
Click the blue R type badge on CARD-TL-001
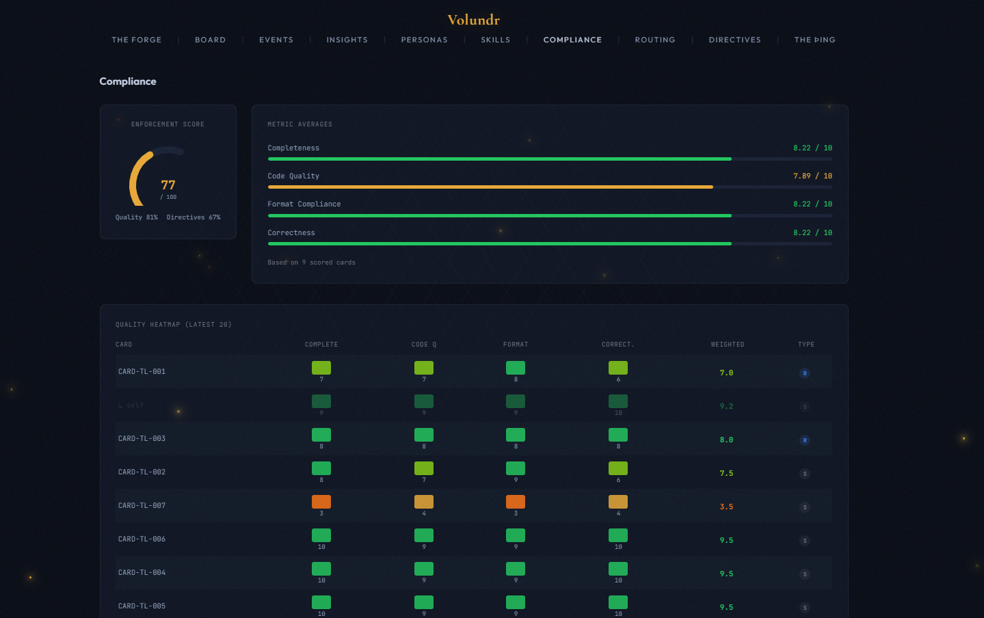tap(806, 373)
